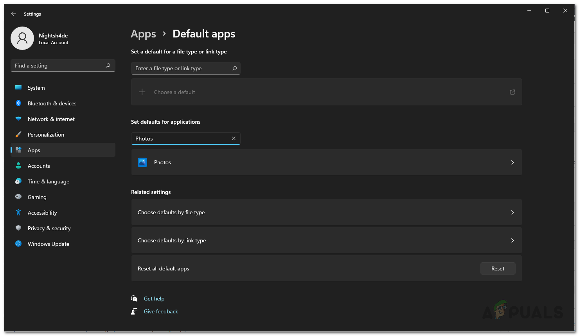Click the file type search magnifier icon
579x336 pixels.
[235, 68]
